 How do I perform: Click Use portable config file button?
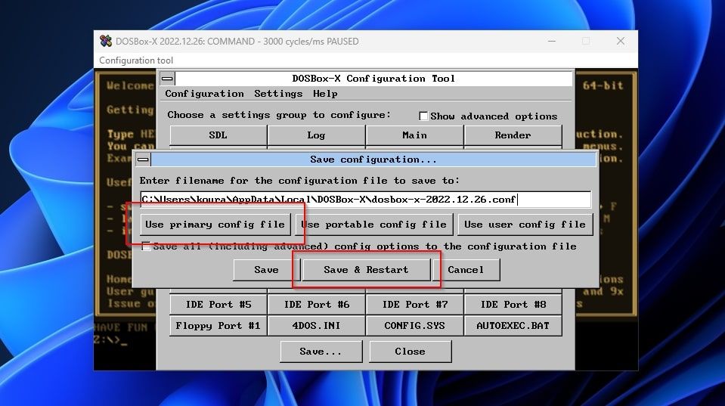click(374, 225)
